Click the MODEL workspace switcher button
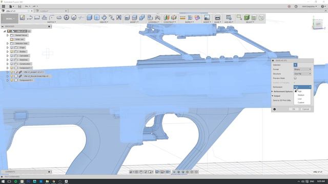The width and height of the screenshot is (328, 184). pos(9,18)
